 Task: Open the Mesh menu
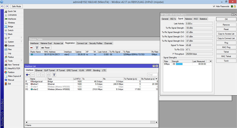(x=10, y=34)
